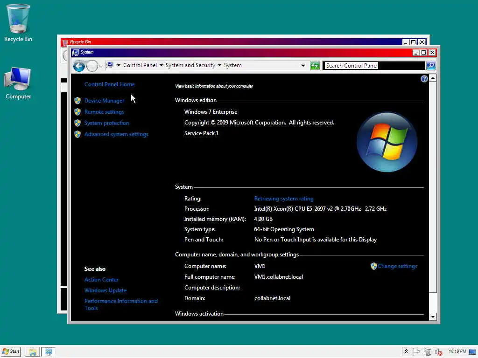Click the address bar computer icon
Image resolution: width=478 pixels, height=358 pixels.
[110, 65]
